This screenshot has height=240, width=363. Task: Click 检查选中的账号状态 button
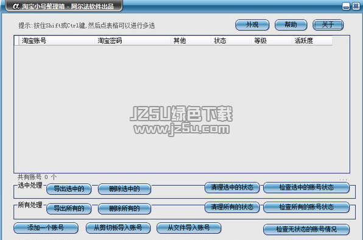coord(306,188)
